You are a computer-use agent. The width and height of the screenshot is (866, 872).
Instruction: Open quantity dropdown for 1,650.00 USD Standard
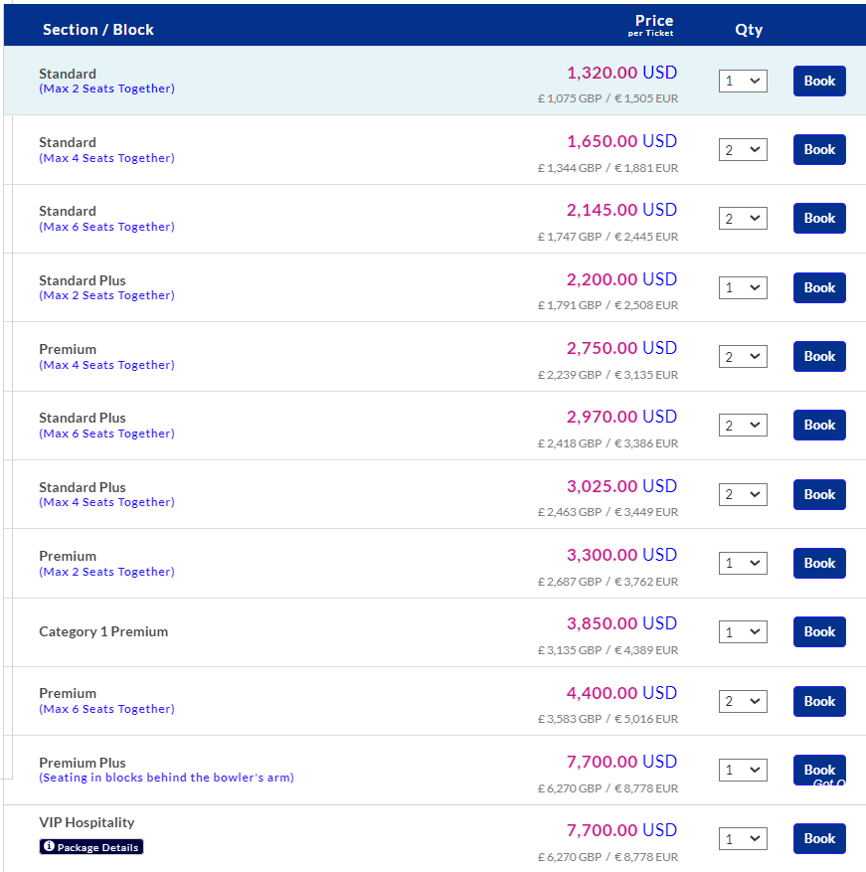point(743,149)
